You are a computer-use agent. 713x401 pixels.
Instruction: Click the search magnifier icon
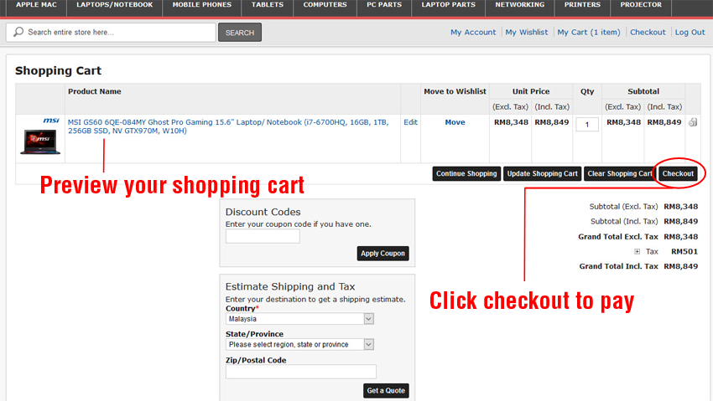pos(18,32)
